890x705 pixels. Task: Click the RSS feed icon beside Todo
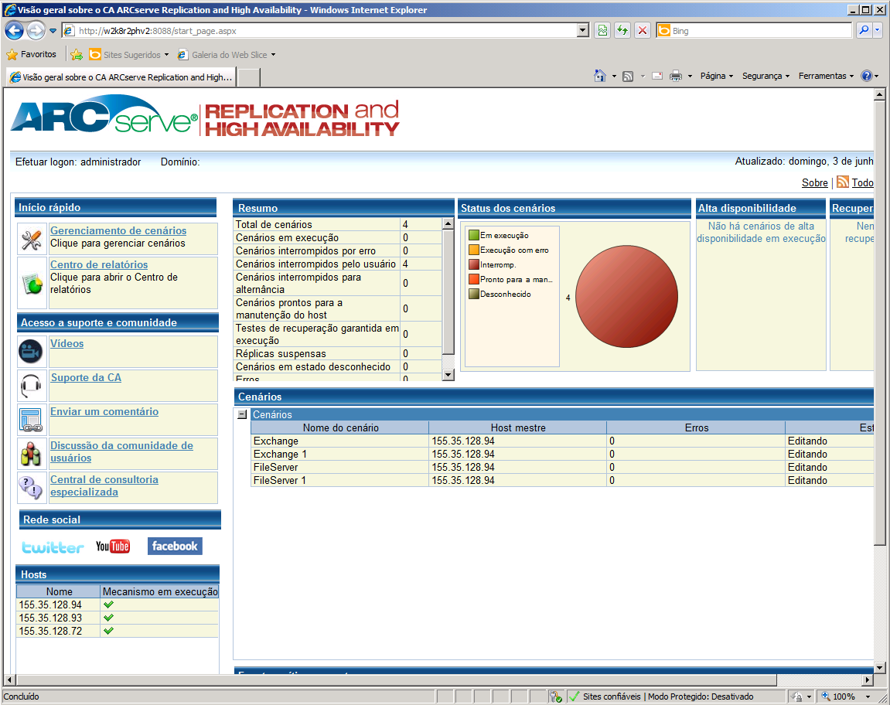click(x=842, y=182)
